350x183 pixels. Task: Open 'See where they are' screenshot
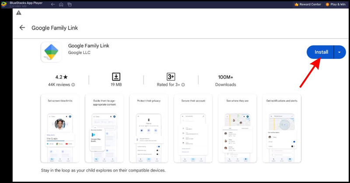238,129
